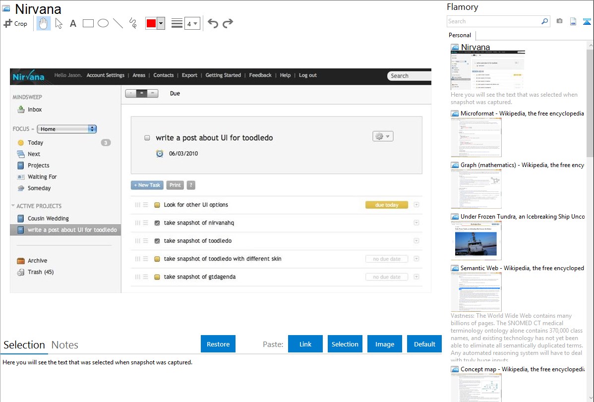
Task: Click the redo arrow
Action: tap(228, 23)
